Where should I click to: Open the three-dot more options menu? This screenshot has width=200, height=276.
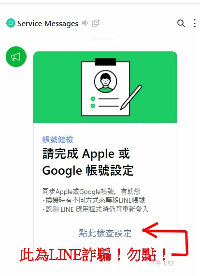click(x=195, y=23)
